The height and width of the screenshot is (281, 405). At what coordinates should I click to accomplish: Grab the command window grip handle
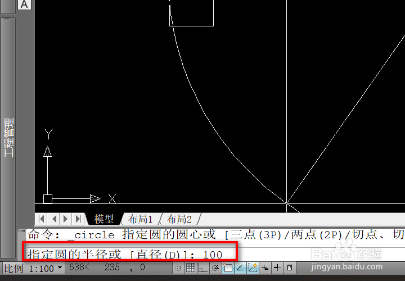pos(22,231)
